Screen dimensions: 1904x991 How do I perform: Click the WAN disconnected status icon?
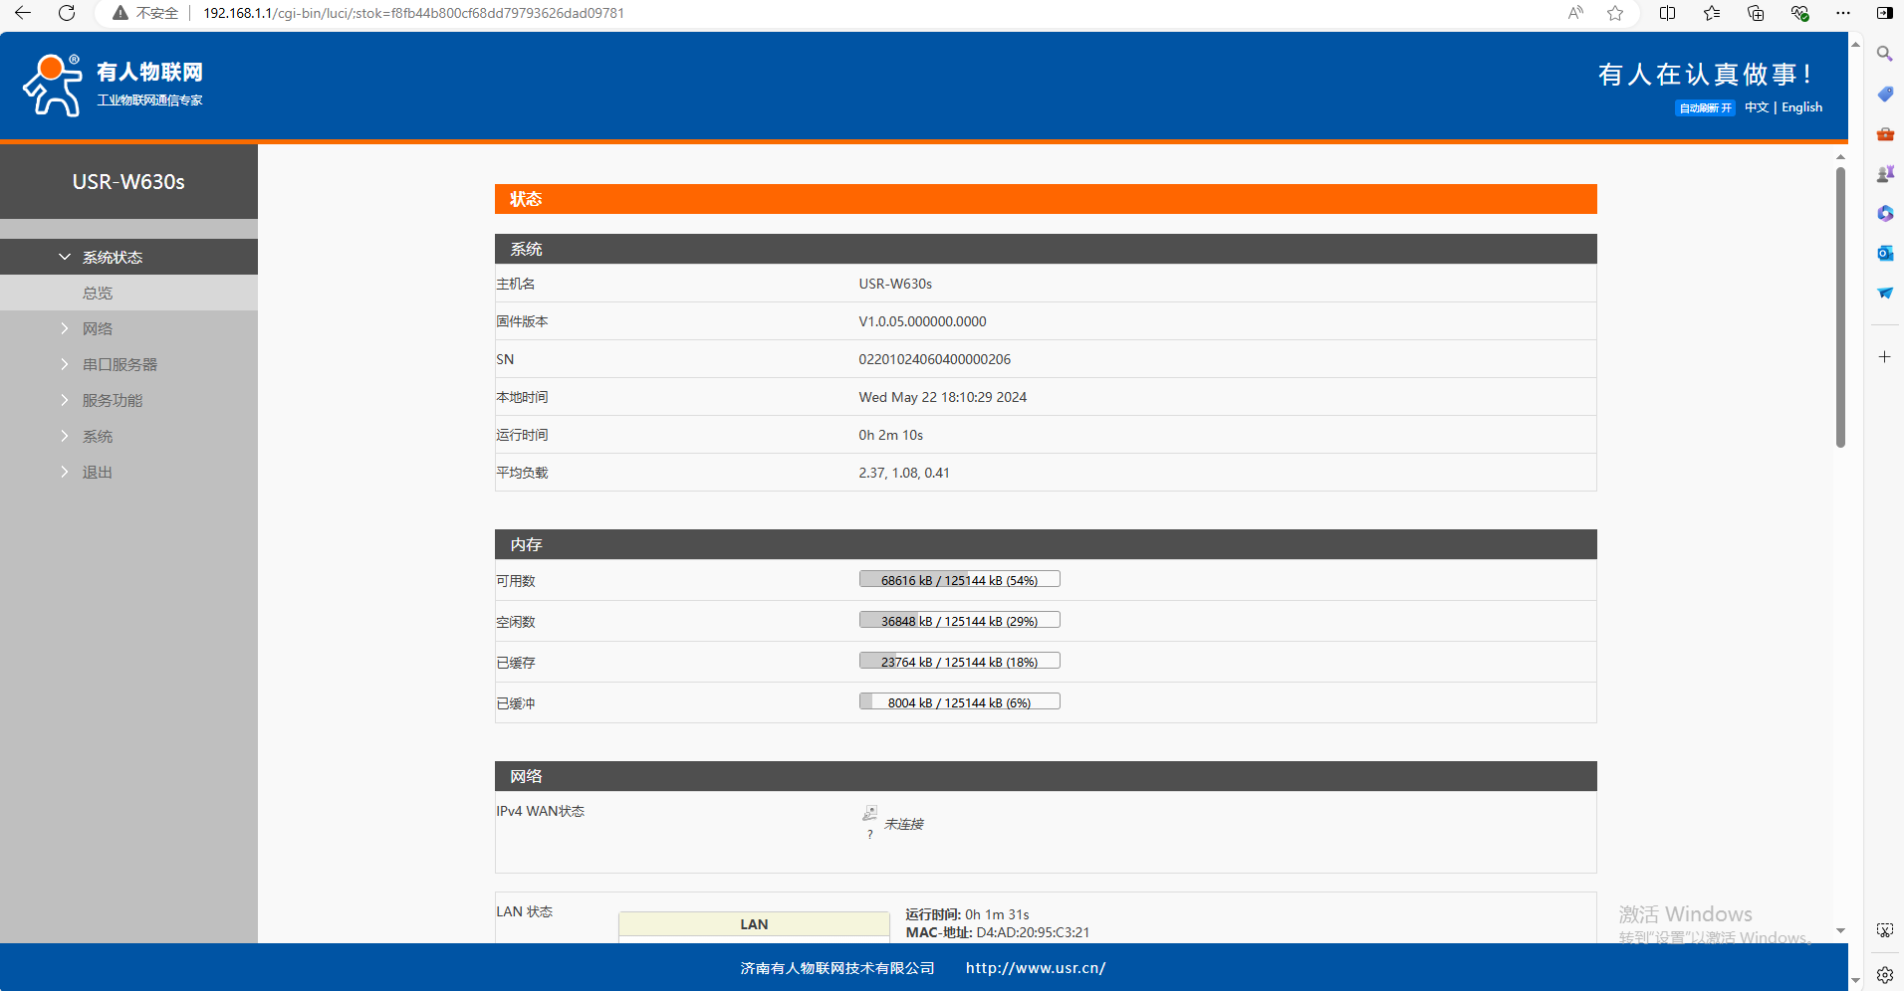point(869,814)
